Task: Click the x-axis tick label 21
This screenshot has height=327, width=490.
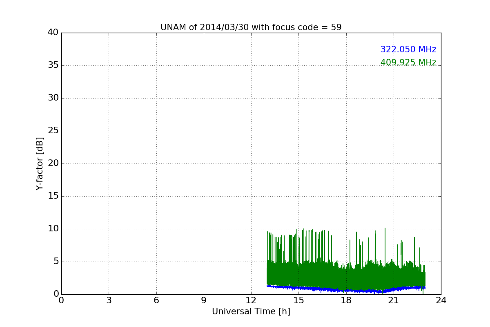Action: [394, 300]
